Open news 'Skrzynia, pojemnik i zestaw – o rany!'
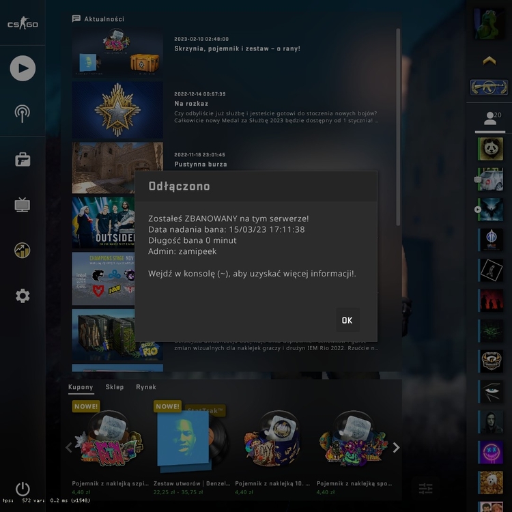 pos(237,48)
